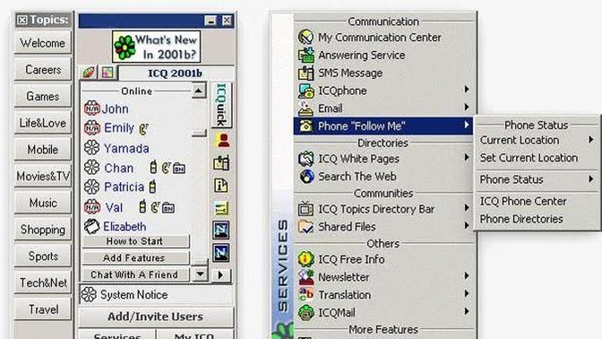Viewport: 602px width, 339px height.
Task: Click the Search The Web globe icon
Action: coord(306,177)
